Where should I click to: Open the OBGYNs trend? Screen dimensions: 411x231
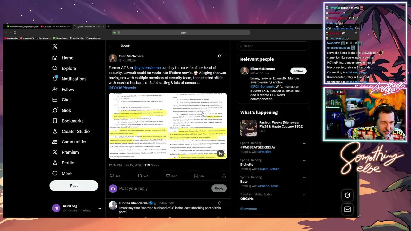coord(247,199)
